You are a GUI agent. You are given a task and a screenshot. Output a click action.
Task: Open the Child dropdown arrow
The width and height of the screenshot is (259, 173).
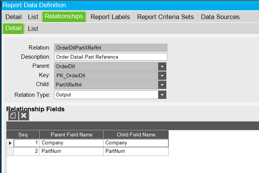[162, 85]
